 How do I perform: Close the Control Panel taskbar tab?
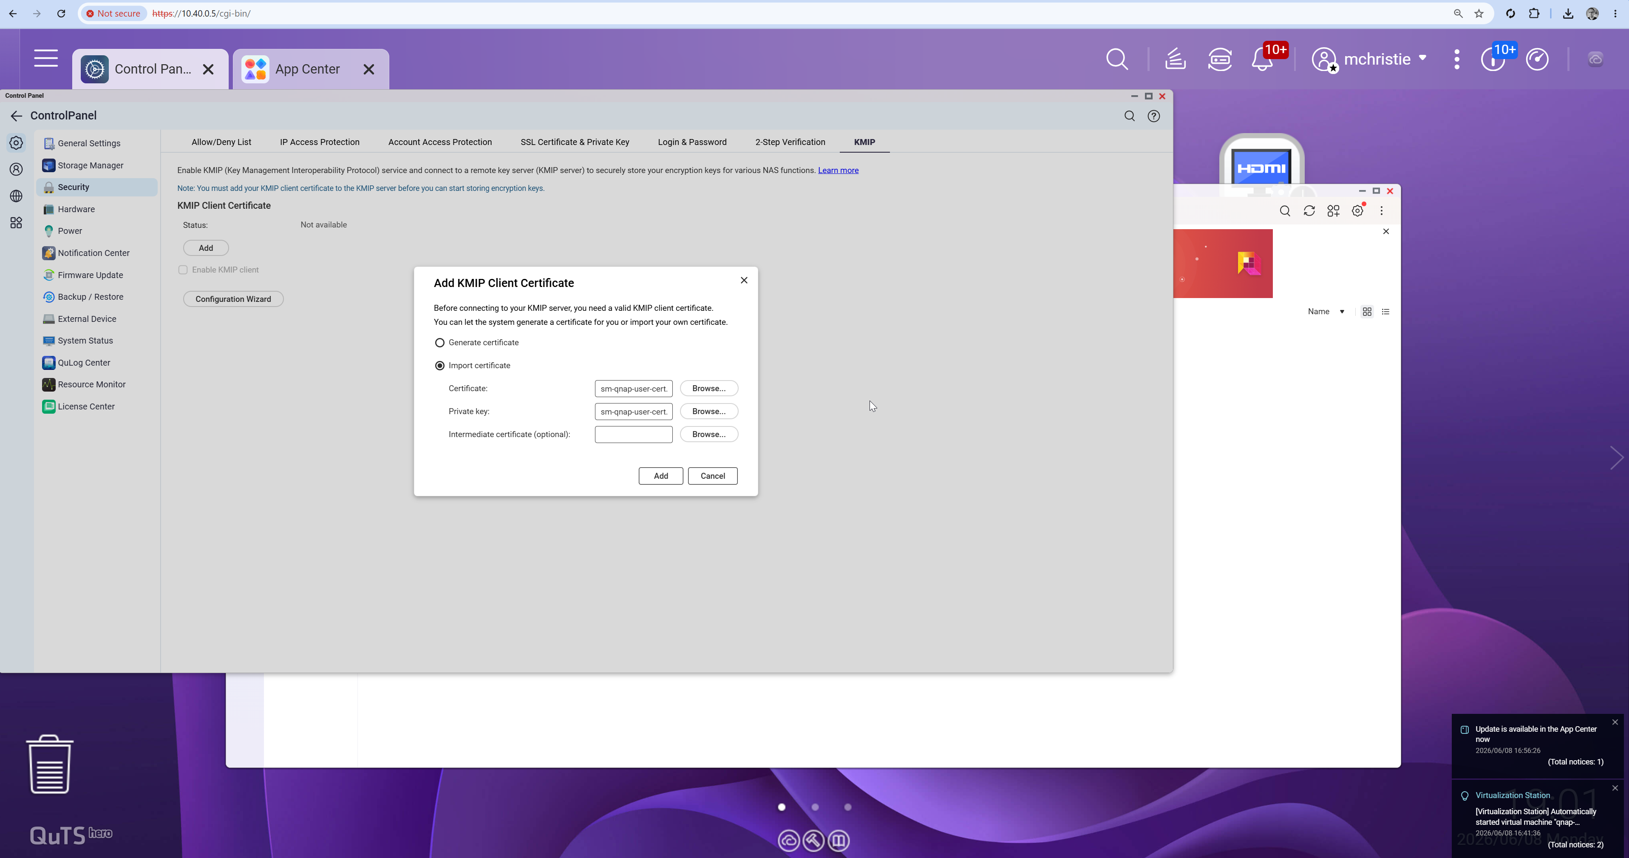pyautogui.click(x=208, y=70)
